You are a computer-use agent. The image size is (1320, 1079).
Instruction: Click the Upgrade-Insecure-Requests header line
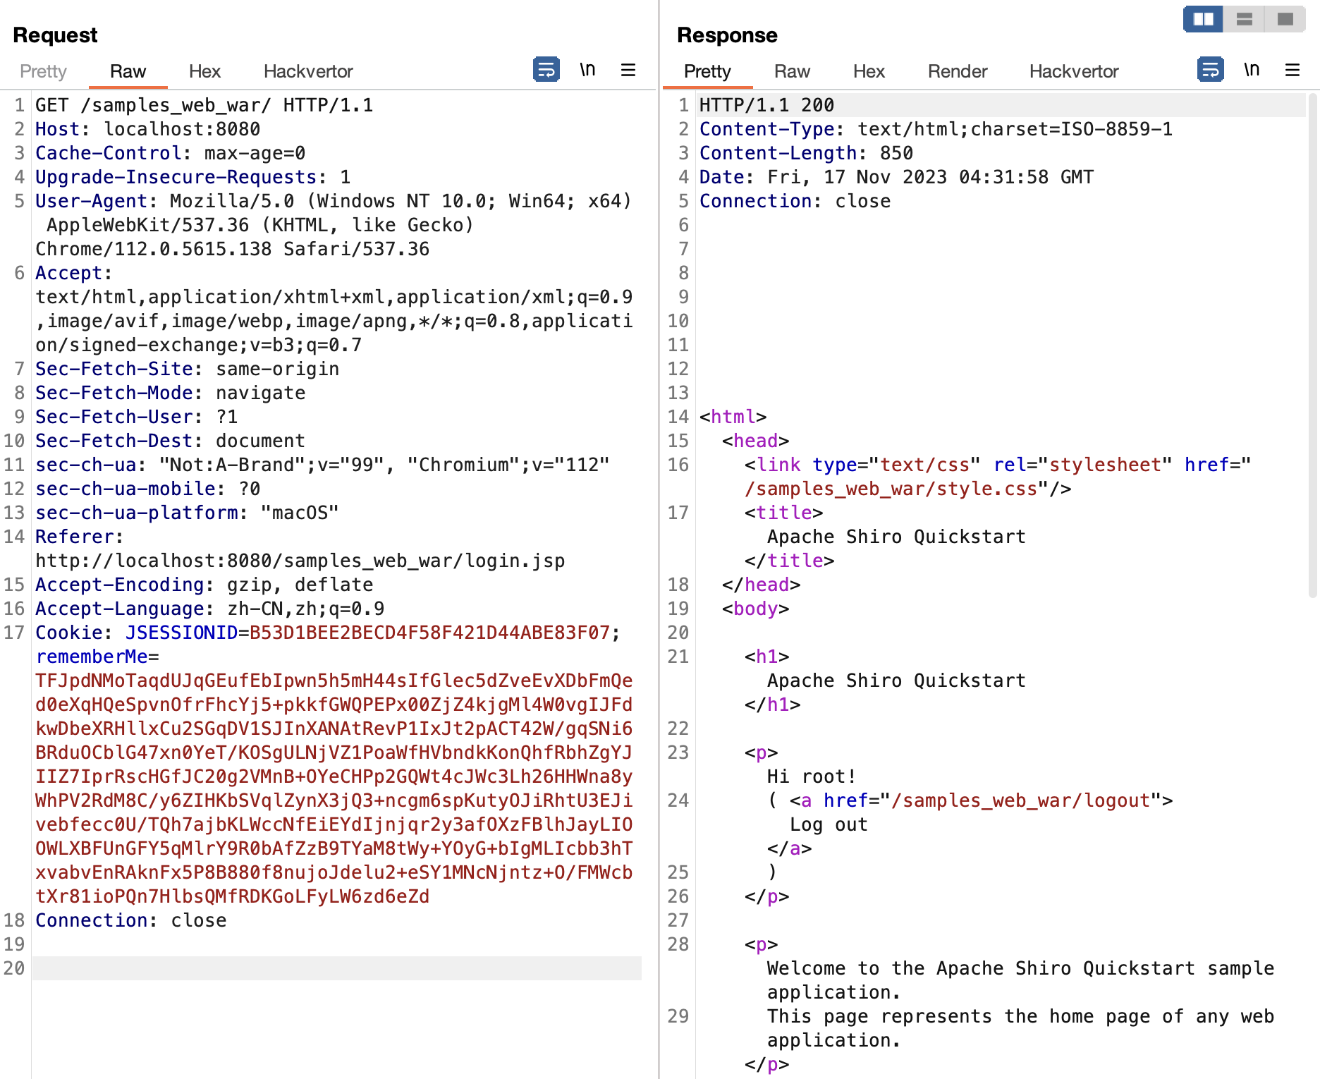tap(193, 177)
